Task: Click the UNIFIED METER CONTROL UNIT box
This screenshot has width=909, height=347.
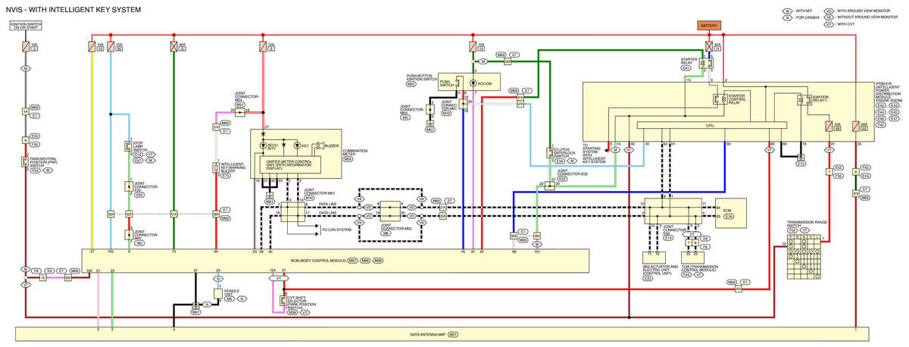Action: (289, 165)
